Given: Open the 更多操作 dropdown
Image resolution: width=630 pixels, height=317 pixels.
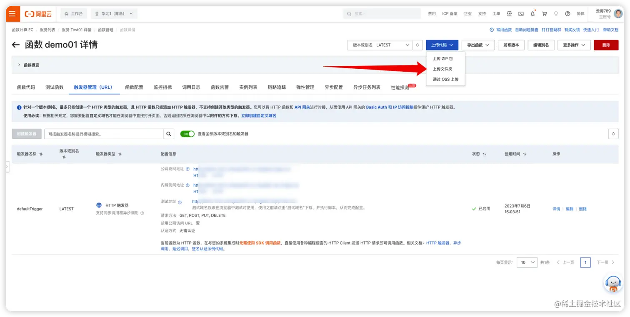Looking at the screenshot, I should tap(574, 45).
